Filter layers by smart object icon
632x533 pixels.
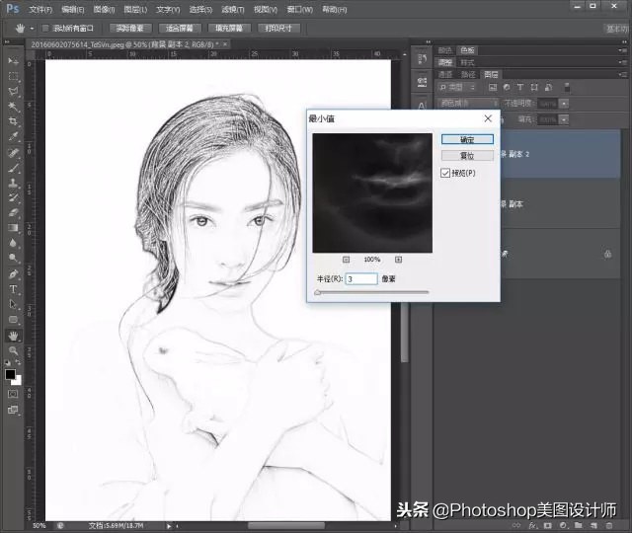point(548,87)
